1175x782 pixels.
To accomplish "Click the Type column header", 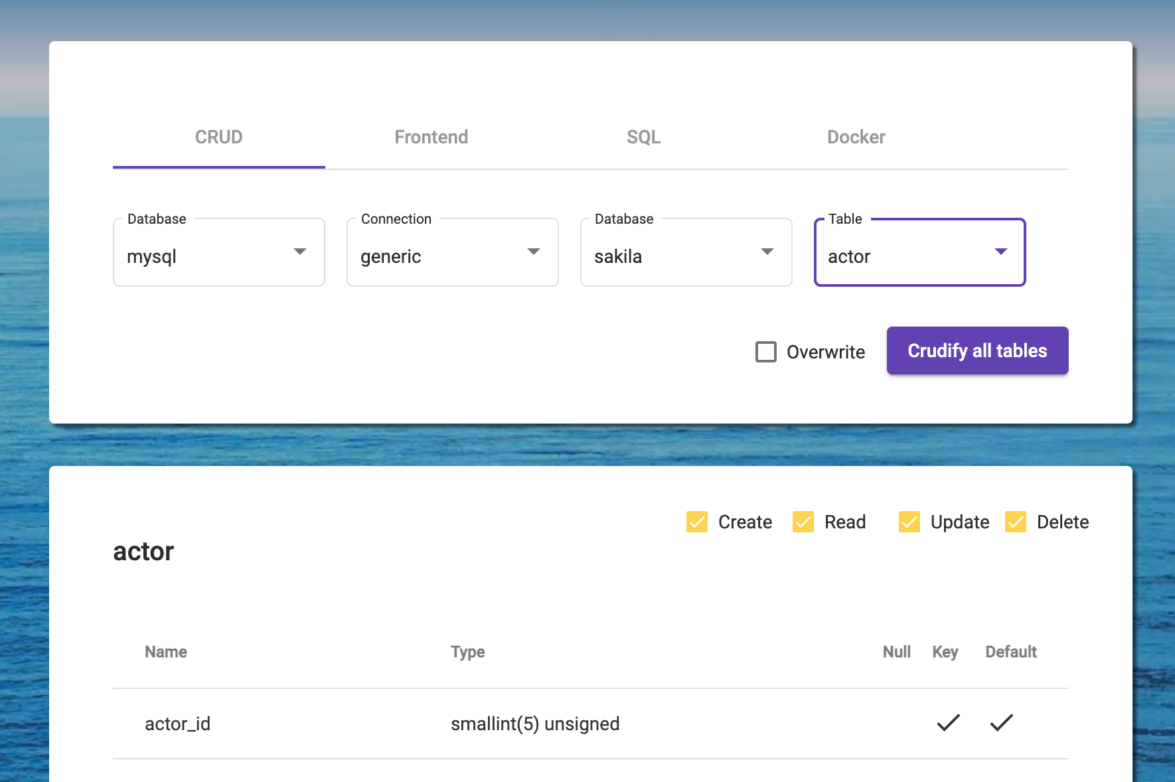I will [468, 652].
